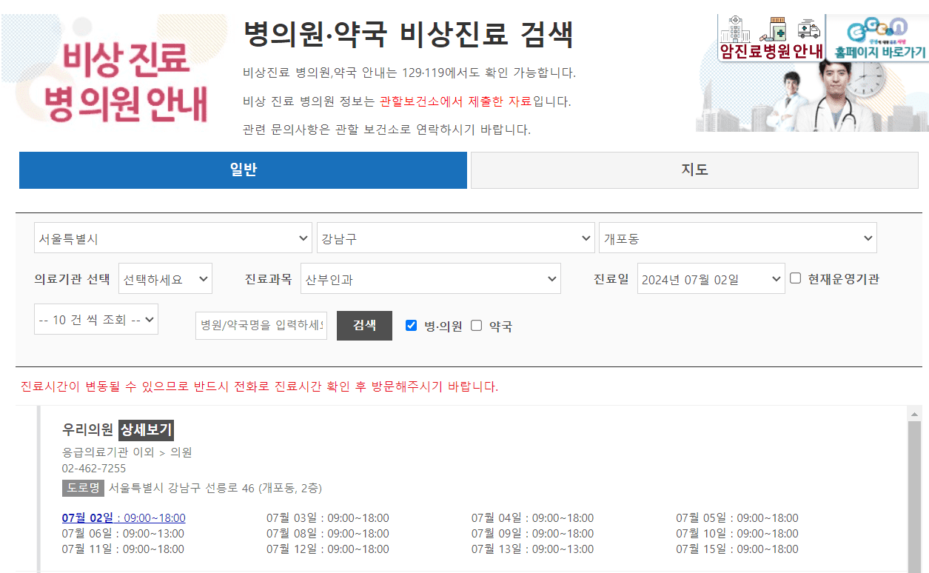Check the 약국 checkbox
929x573 pixels.
[x=474, y=324]
